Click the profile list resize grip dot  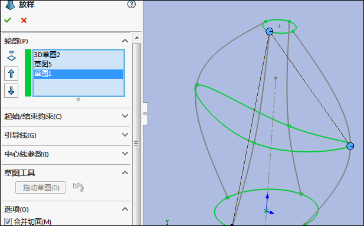[78, 99]
